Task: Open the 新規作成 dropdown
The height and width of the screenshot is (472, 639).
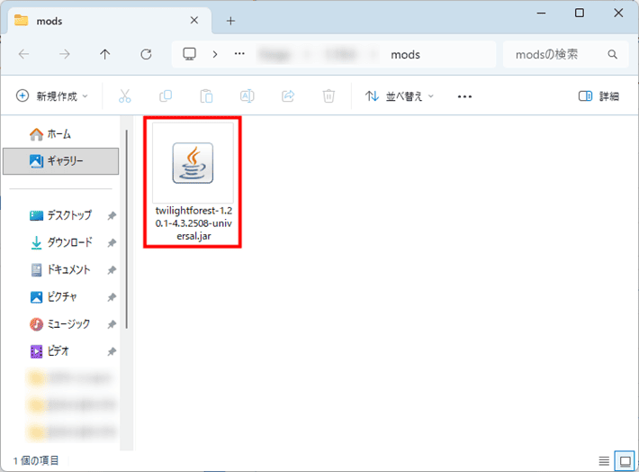Action: coord(52,96)
